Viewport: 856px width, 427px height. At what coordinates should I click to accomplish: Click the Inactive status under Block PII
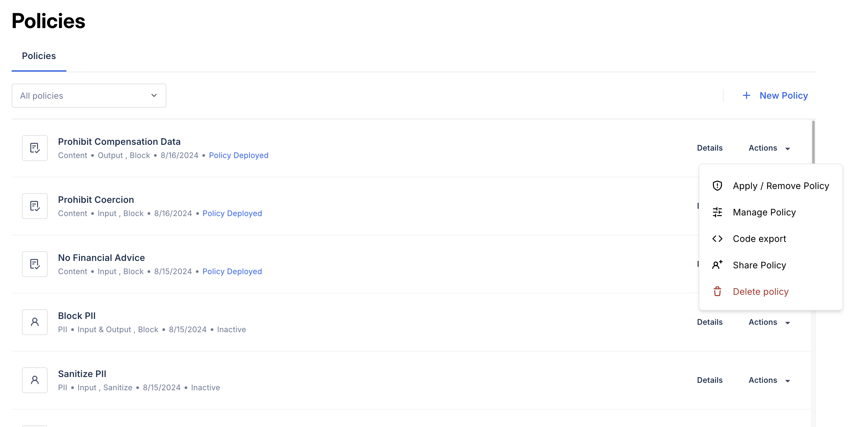point(232,330)
